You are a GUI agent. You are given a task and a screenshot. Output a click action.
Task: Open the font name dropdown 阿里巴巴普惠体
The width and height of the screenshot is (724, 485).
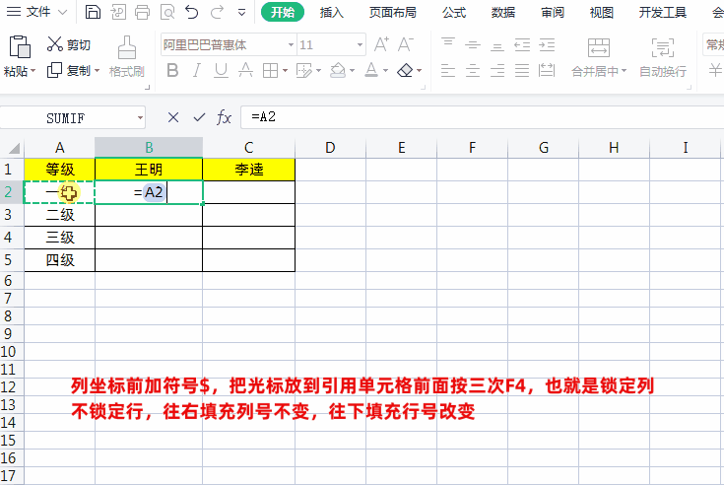point(291,44)
